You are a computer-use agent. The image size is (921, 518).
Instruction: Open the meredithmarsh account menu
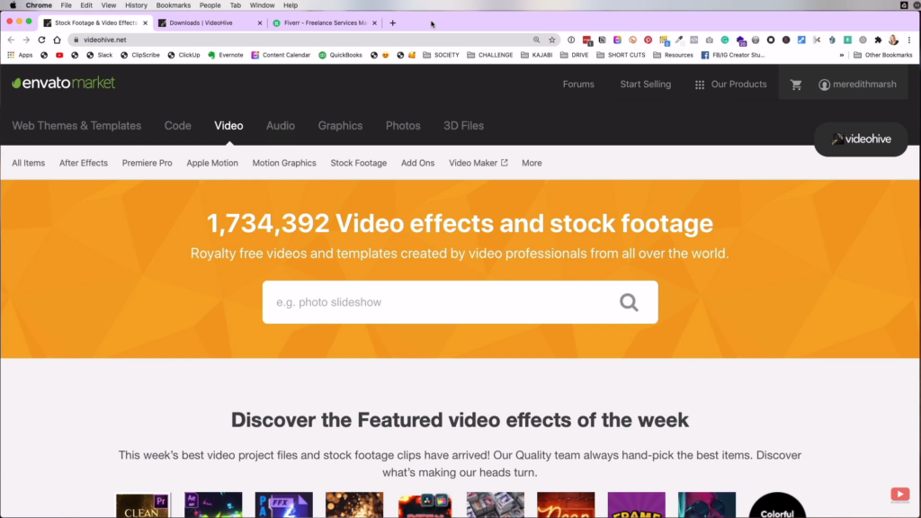pyautogui.click(x=857, y=85)
